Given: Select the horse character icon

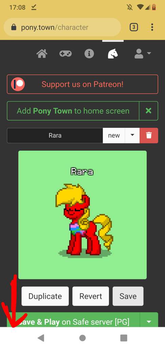Looking at the screenshot, I should (113, 54).
